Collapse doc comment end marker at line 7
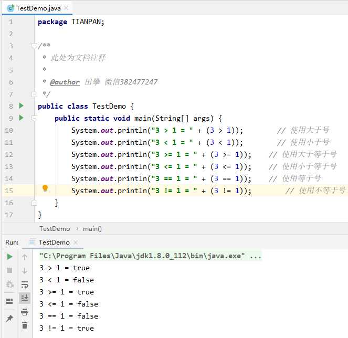 (34, 94)
